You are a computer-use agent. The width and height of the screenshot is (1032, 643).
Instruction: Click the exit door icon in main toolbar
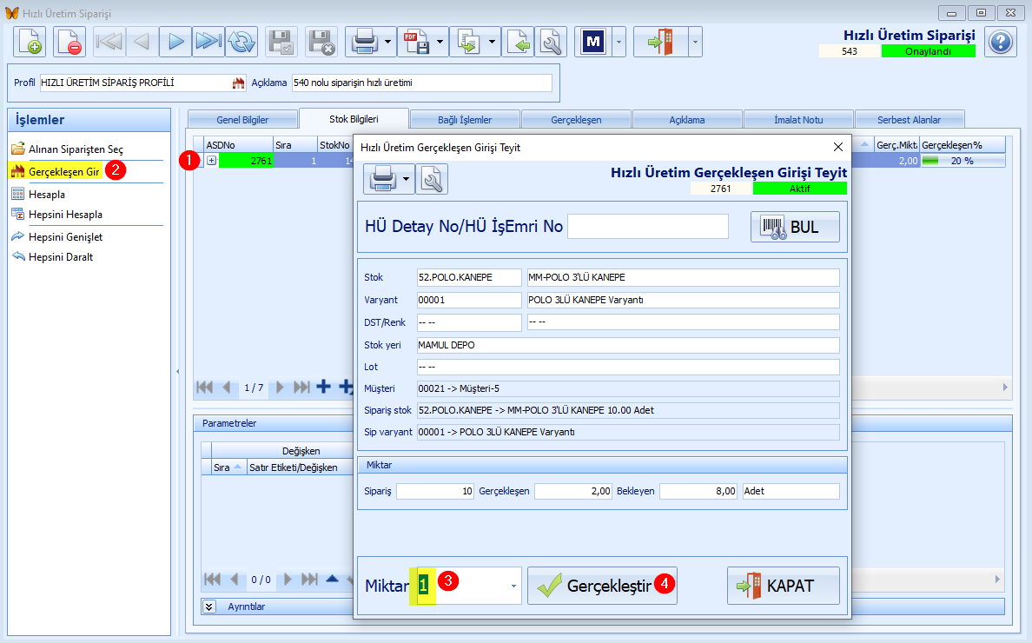(x=660, y=42)
